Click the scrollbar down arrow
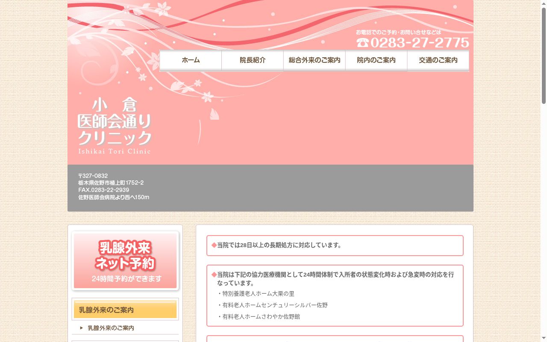The width and height of the screenshot is (547, 342). 544,339
